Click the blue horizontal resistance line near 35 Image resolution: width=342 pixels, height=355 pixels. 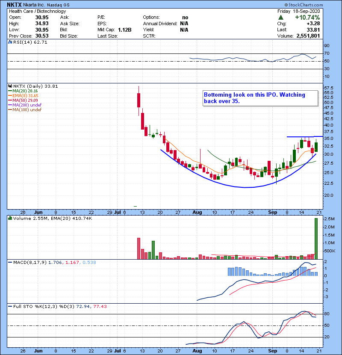305,136
